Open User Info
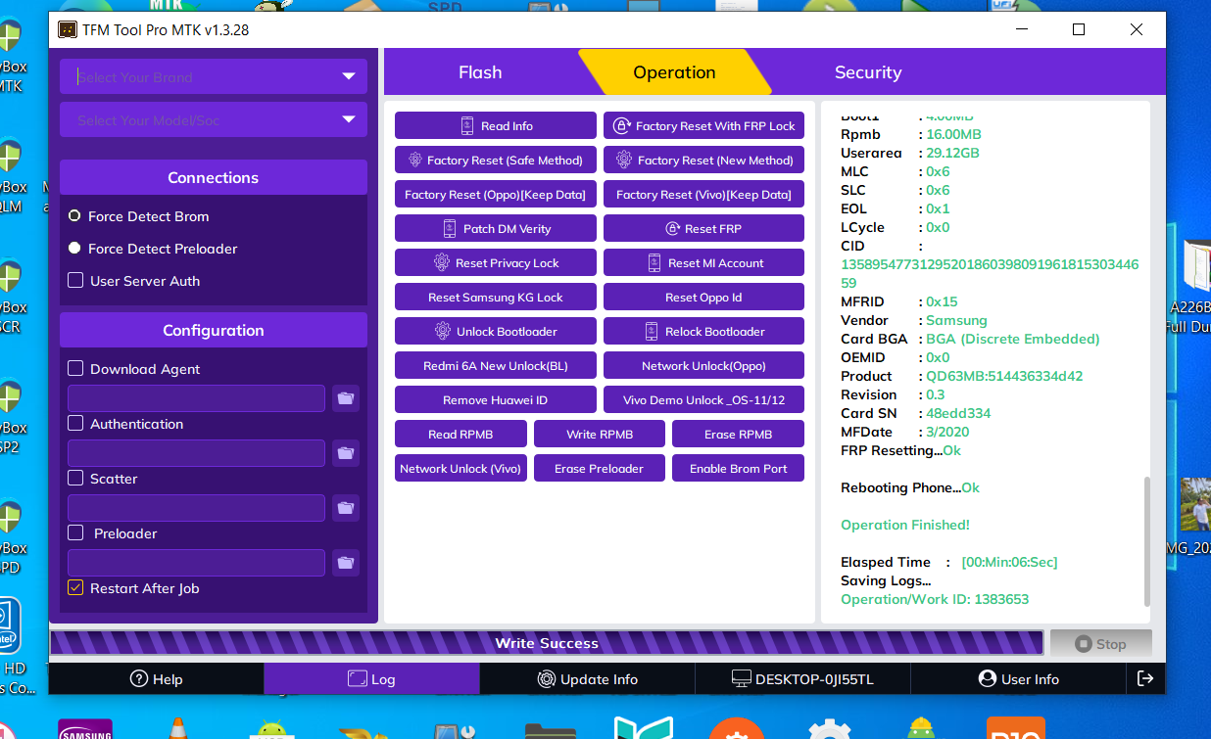Screen dimensions: 1211x739 click(1018, 679)
